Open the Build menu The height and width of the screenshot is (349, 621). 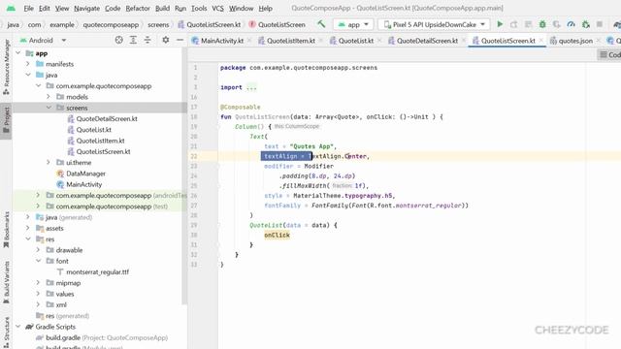(162, 8)
